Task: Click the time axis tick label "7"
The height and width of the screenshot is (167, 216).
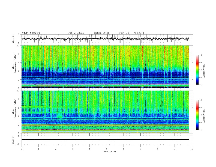Action: click(x=141, y=149)
